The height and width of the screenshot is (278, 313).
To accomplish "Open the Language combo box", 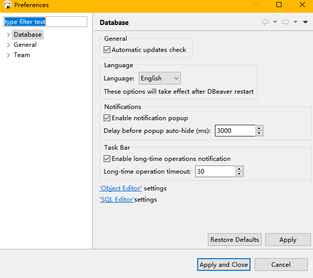I will (x=160, y=78).
